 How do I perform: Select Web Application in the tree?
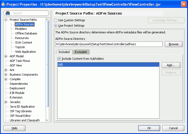[26, 52]
